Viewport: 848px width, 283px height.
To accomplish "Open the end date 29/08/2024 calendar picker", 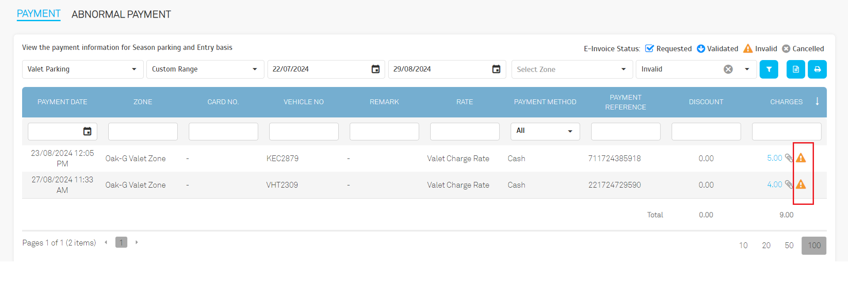I will [496, 69].
